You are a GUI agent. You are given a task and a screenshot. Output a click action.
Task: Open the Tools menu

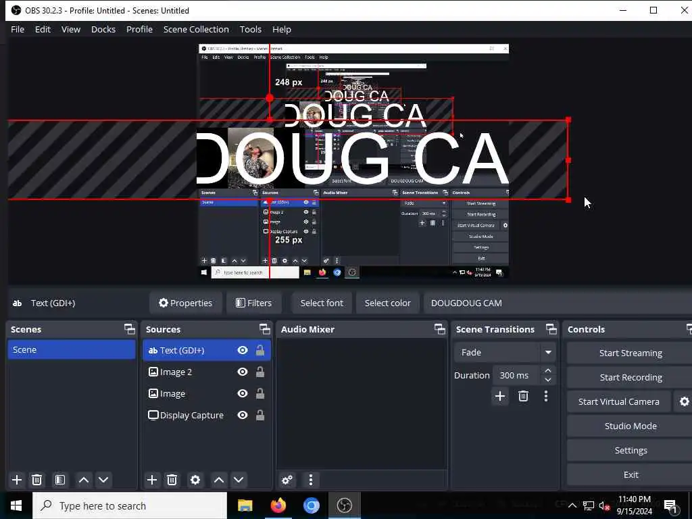tap(251, 29)
